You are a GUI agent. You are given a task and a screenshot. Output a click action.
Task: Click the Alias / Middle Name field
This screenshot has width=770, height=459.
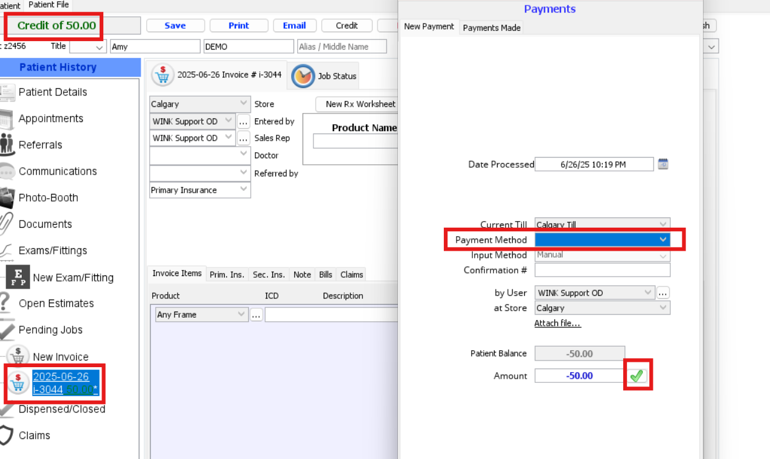[342, 47]
